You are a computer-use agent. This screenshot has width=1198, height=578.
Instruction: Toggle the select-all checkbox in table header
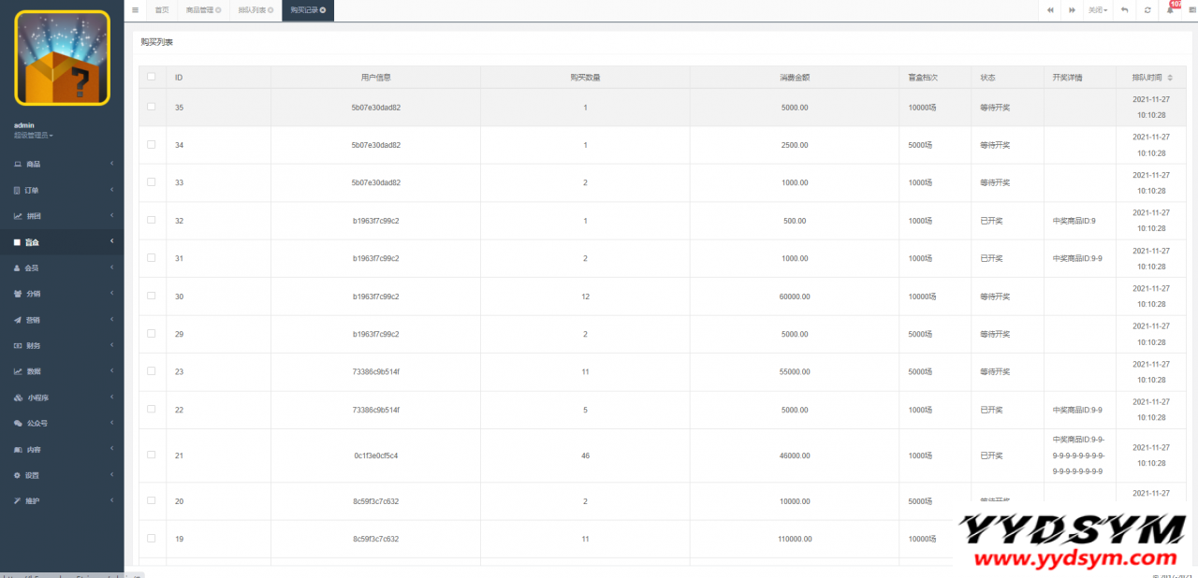click(152, 77)
